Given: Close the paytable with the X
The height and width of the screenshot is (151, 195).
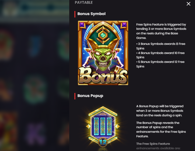Looking at the screenshot, I should (x=189, y=4).
